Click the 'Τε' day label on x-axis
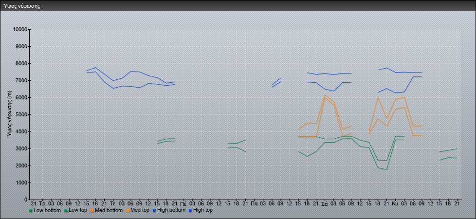476x219 pixels. [x=112, y=203]
